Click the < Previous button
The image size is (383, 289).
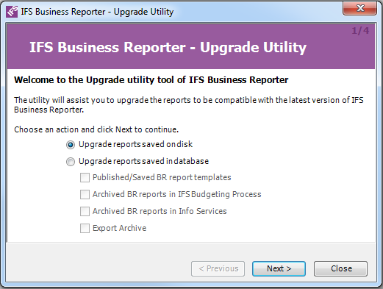click(218, 268)
